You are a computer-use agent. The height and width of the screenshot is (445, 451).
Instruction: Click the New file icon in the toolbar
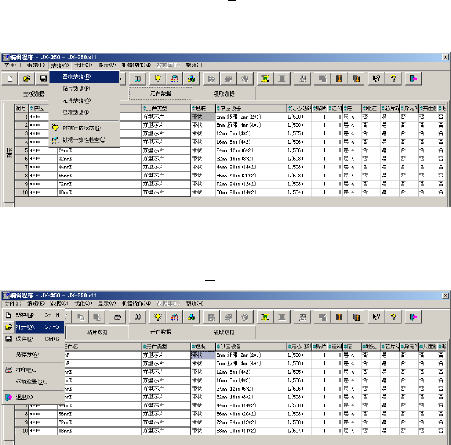(x=11, y=78)
